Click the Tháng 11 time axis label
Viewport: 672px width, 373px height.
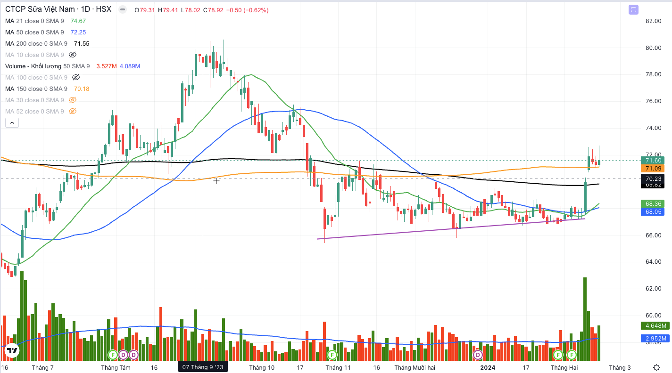click(x=338, y=367)
